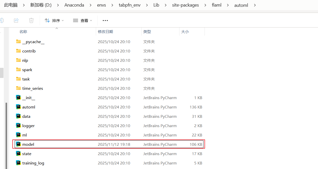Select the __init__ file name

[x=29, y=98]
